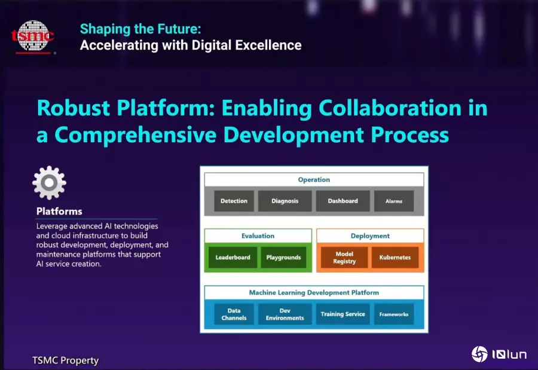This screenshot has height=370, width=538.
Task: Select the Data Channels box
Action: click(x=234, y=314)
